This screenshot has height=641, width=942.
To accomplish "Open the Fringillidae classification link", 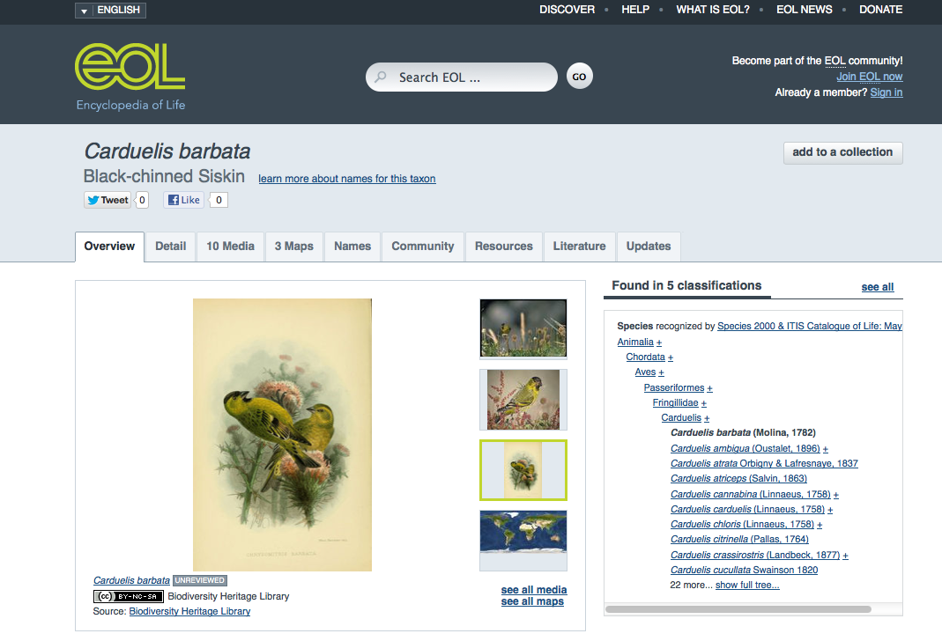I will [675, 403].
